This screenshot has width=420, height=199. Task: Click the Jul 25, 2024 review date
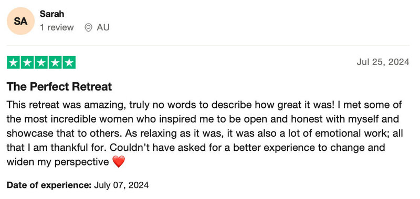pyautogui.click(x=383, y=62)
